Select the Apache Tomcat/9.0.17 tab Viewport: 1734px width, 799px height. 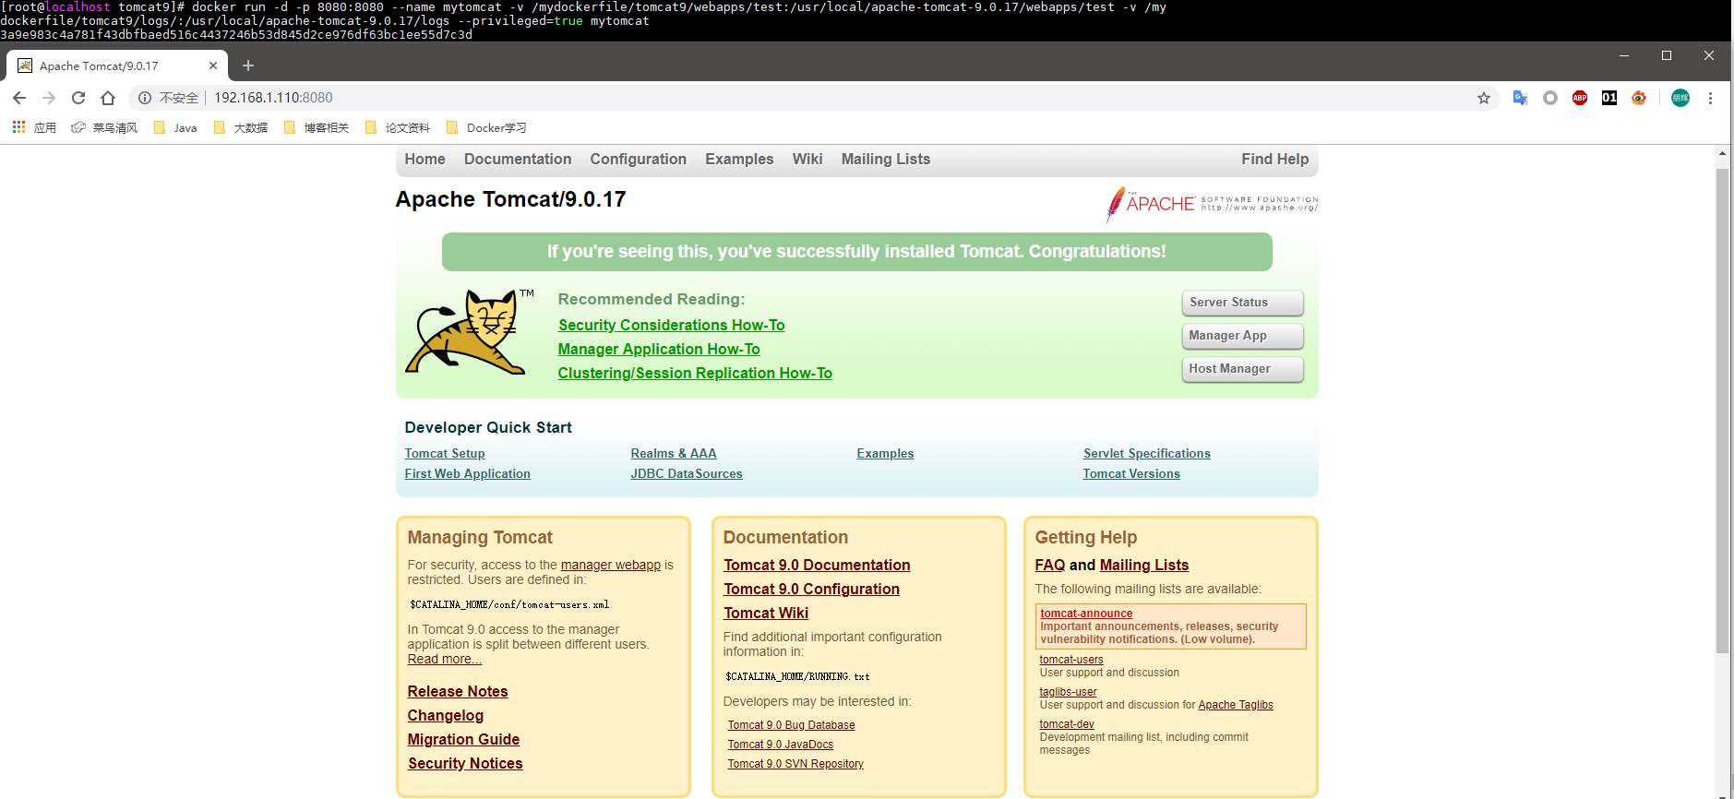(x=115, y=66)
